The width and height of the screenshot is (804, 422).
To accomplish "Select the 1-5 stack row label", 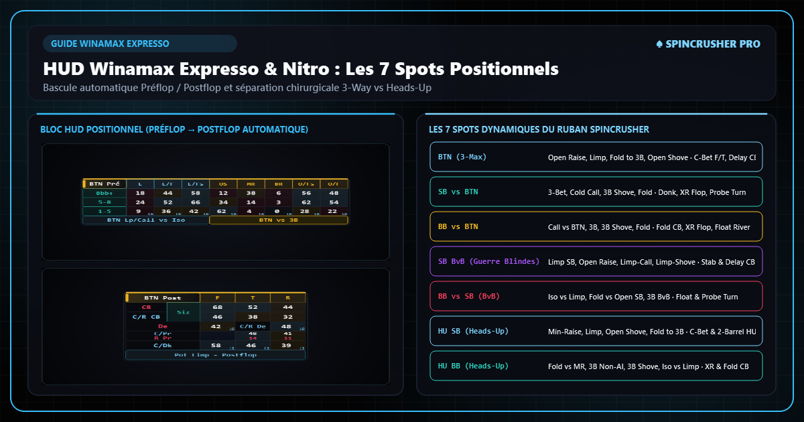I will click(105, 211).
